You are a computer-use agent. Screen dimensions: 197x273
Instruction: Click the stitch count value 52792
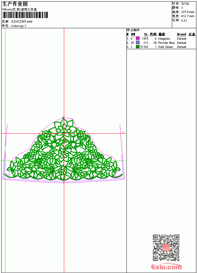[185, 4]
